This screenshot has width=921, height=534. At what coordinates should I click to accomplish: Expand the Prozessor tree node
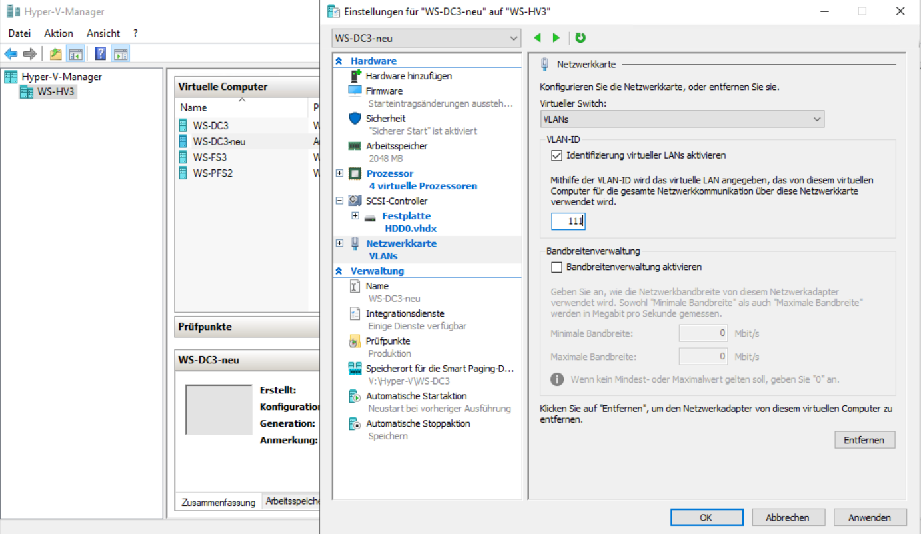[x=339, y=173]
